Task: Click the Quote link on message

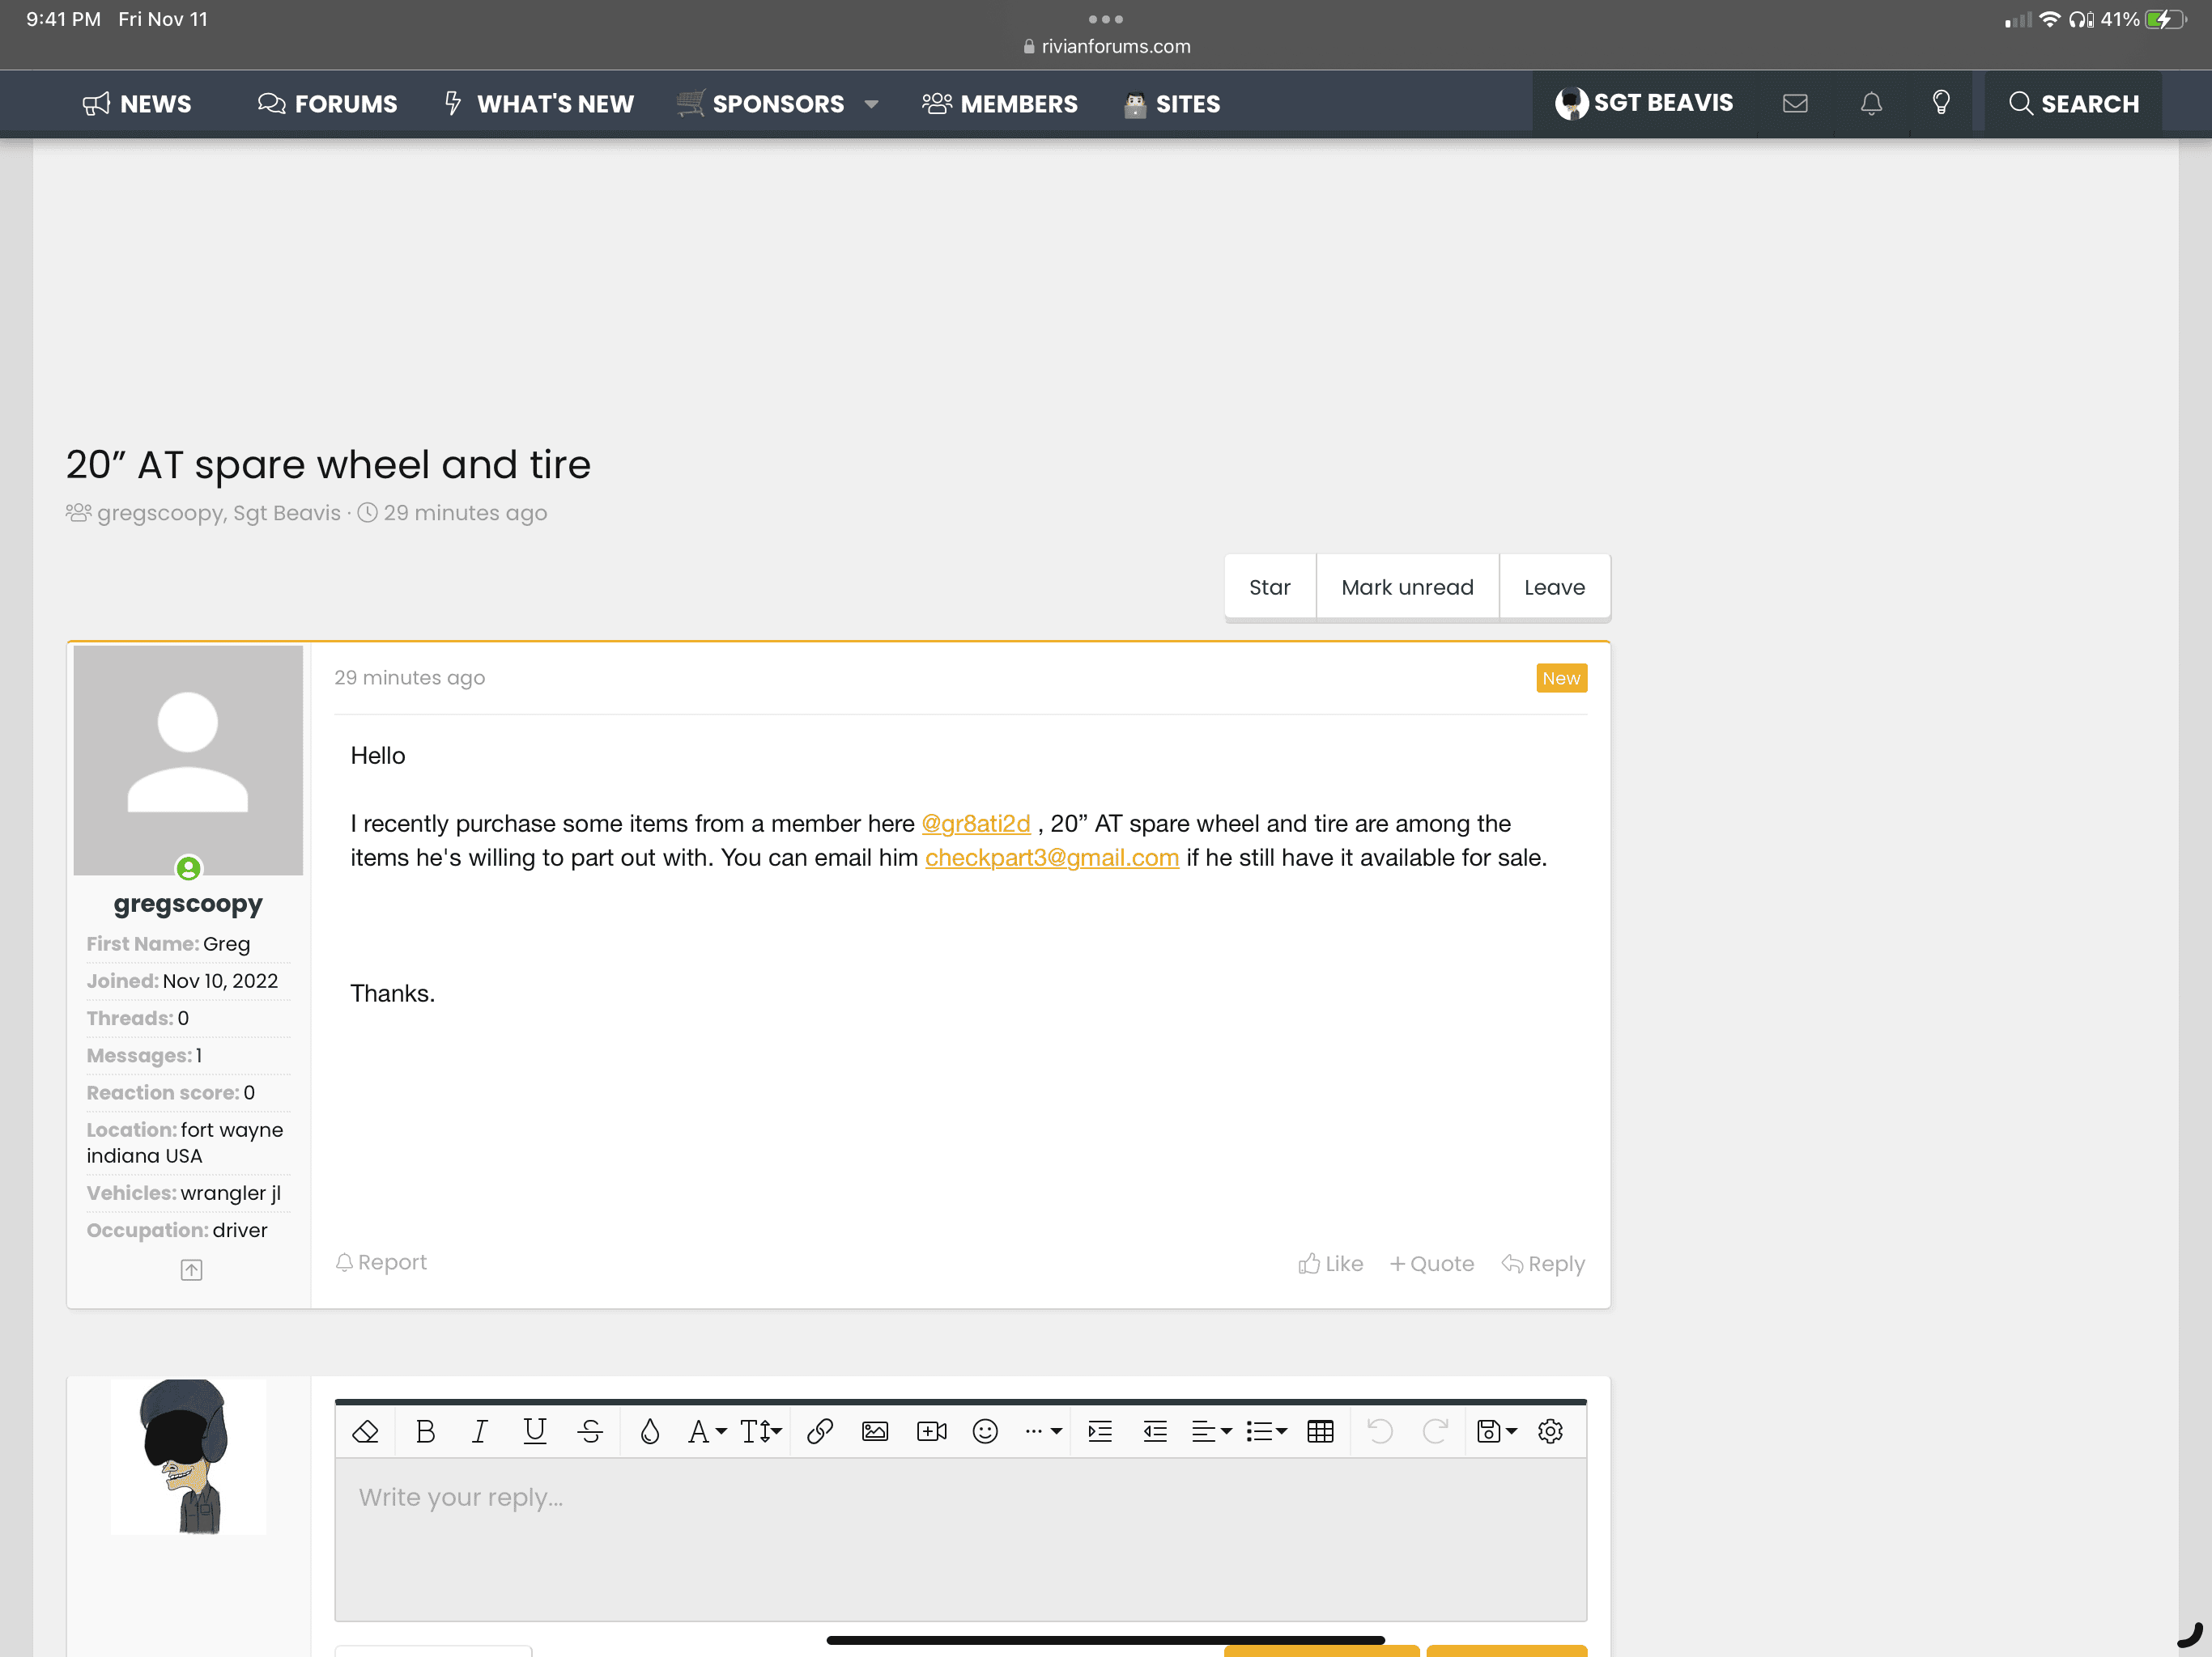Action: (1431, 1265)
